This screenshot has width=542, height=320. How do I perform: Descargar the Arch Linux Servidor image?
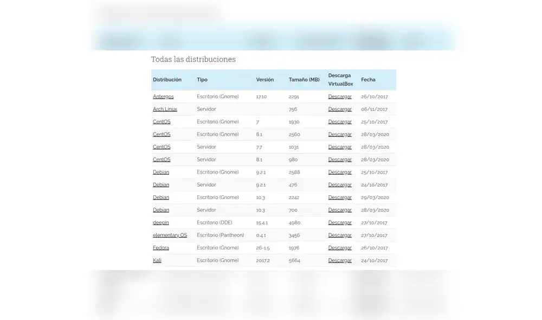(x=339, y=109)
